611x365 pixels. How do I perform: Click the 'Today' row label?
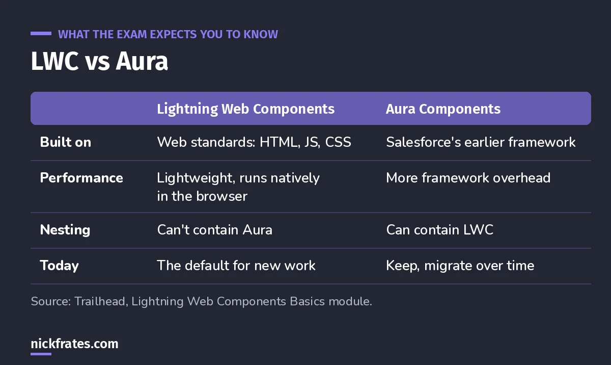coord(60,266)
